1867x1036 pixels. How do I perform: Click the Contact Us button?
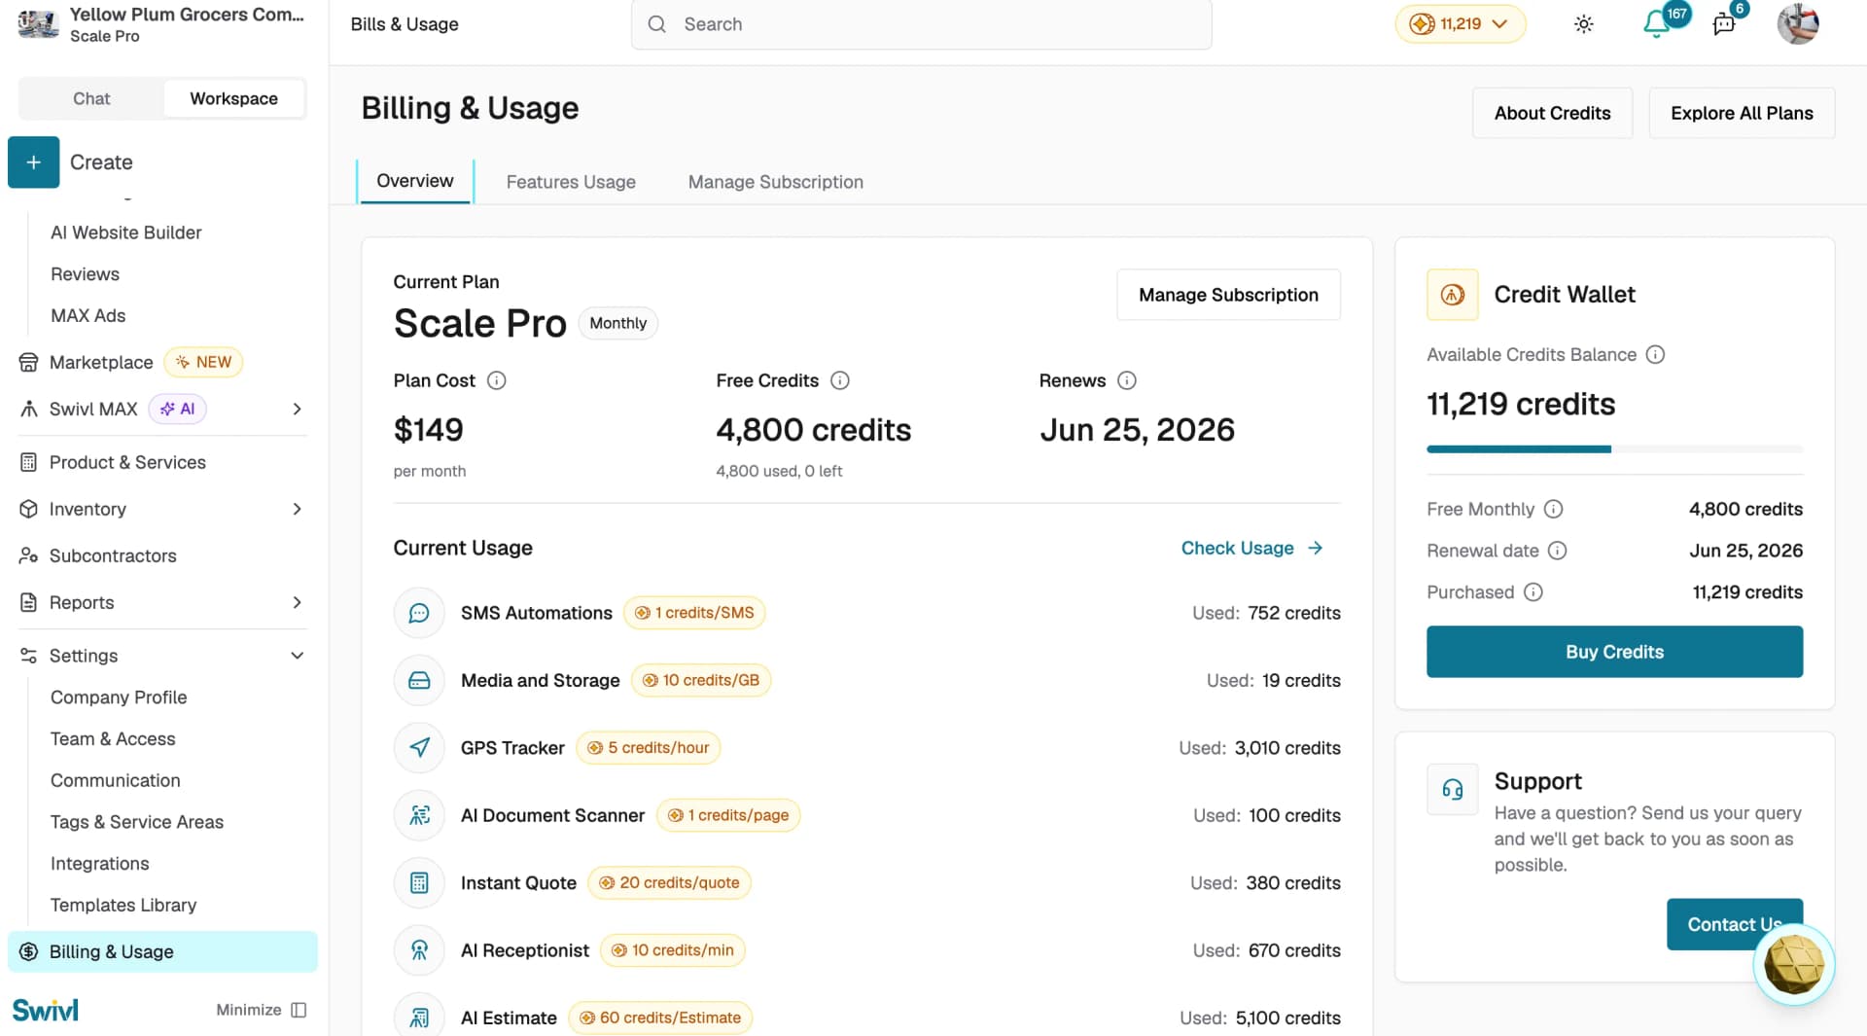coord(1735,924)
